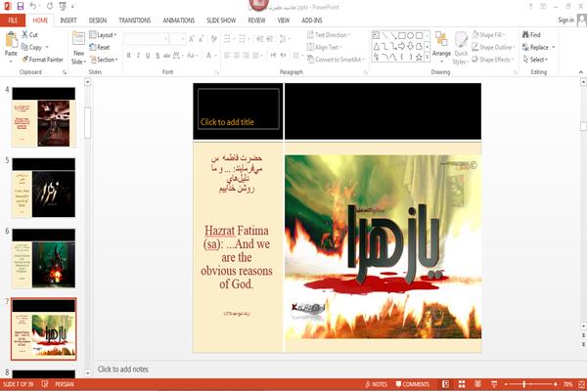Collapse the ribbon with the arrow
587x391 pixels.
(x=581, y=71)
